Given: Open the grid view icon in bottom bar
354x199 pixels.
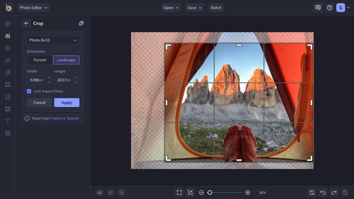Looking at the screenshot, I should click(x=121, y=193).
